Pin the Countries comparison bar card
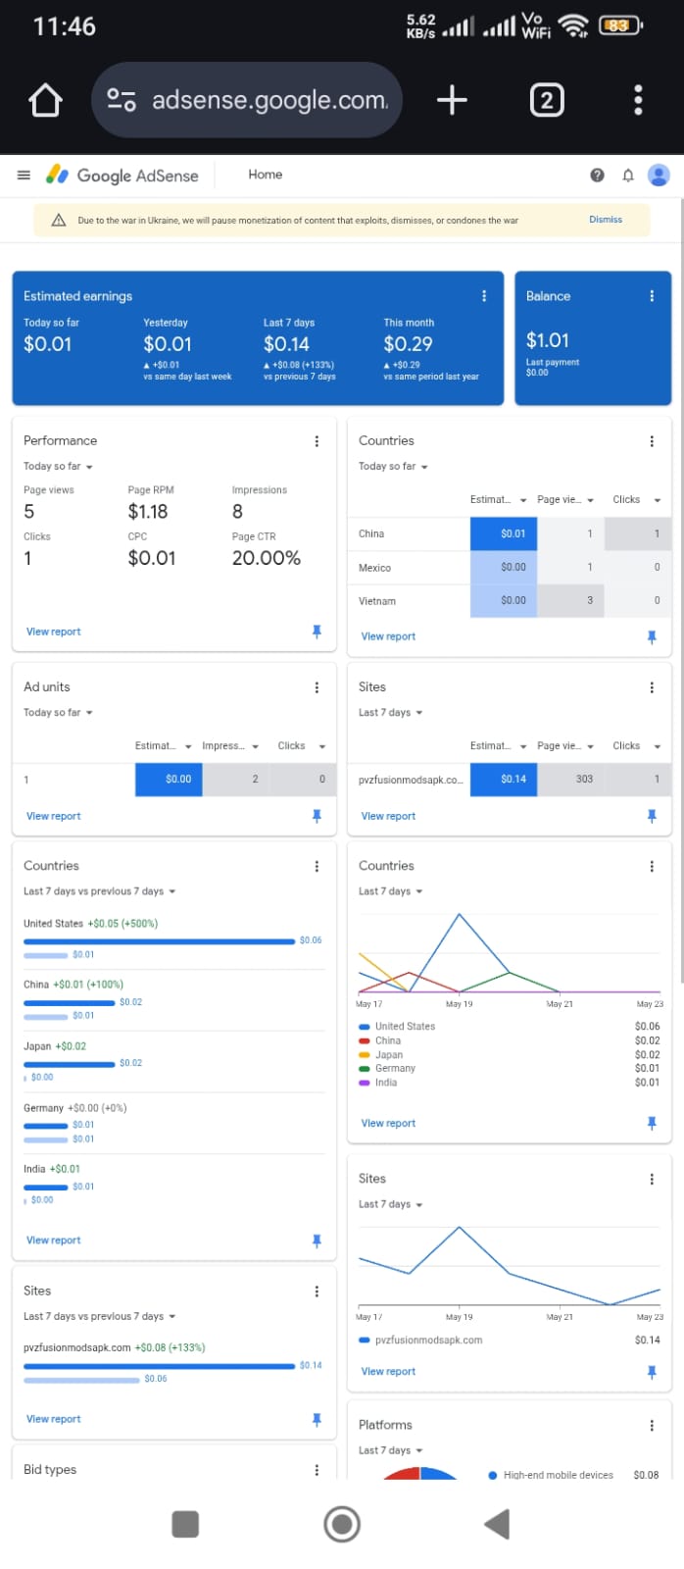The height and width of the screenshot is (1569, 684). [317, 1240]
